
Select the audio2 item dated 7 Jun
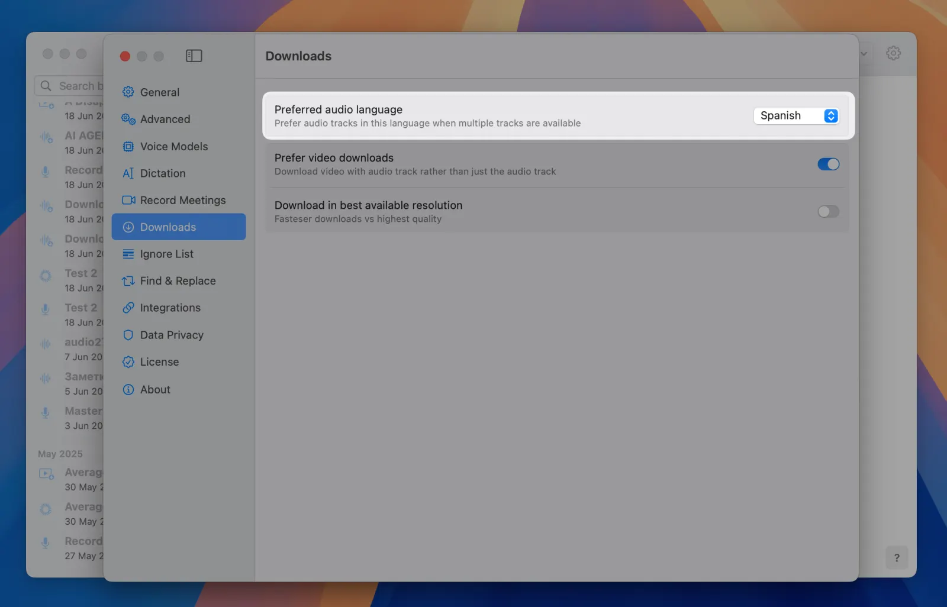coord(71,349)
